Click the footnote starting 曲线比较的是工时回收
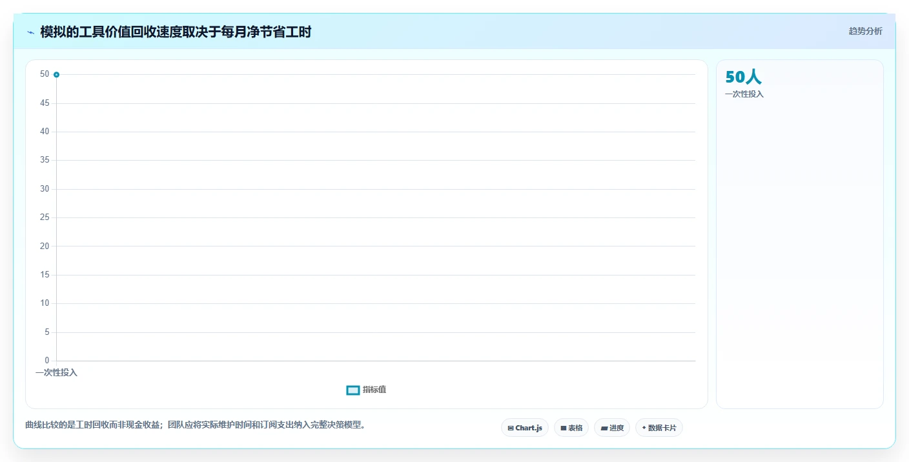909x462 pixels. pos(196,425)
